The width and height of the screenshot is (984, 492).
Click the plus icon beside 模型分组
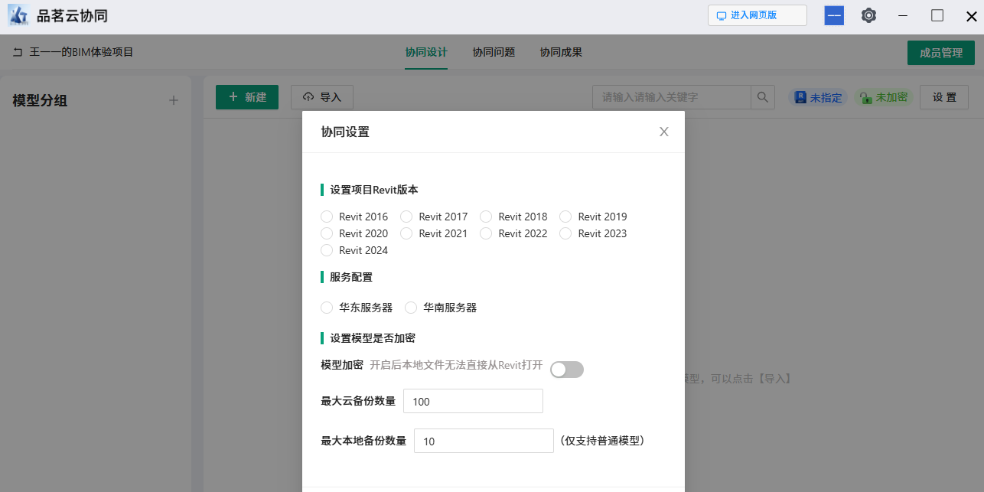(x=174, y=100)
